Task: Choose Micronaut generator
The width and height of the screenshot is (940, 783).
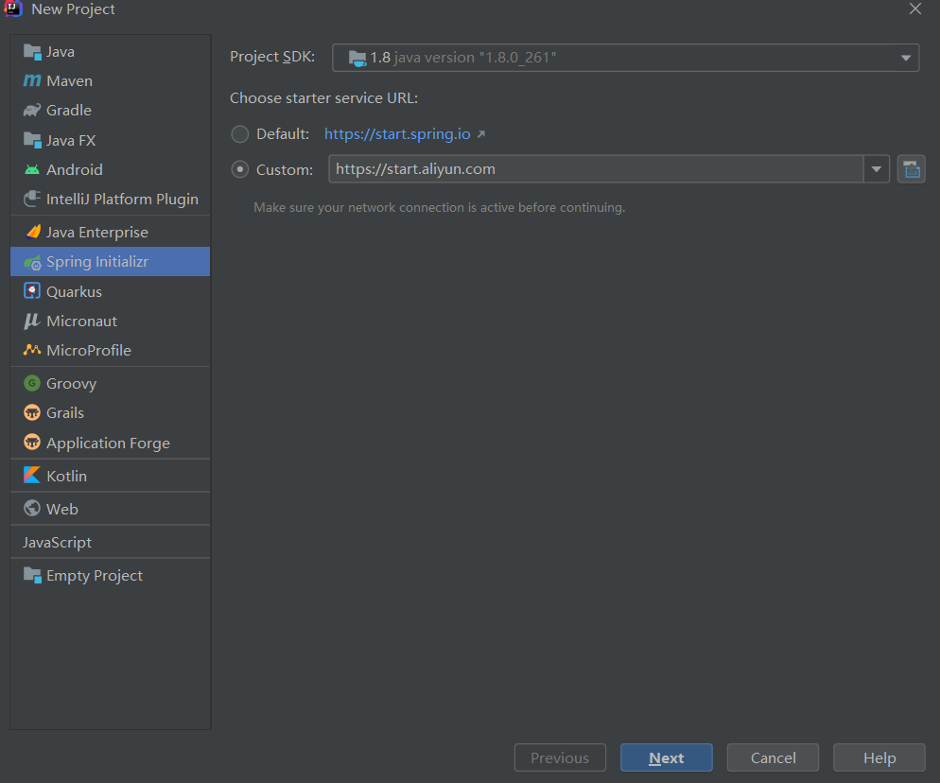Action: (111, 321)
